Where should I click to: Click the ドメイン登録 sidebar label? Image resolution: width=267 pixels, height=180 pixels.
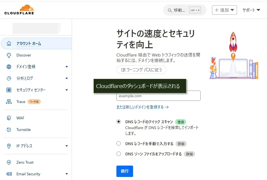(x=26, y=67)
